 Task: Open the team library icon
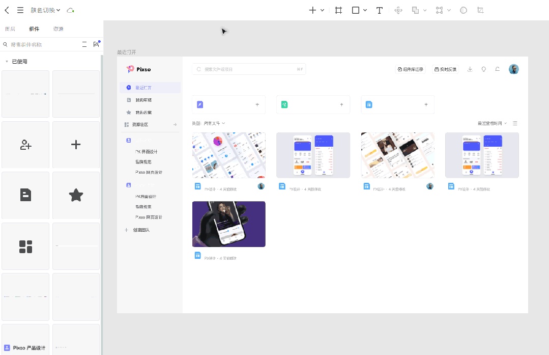96,44
